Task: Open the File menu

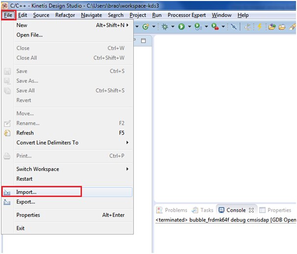Action: pyautogui.click(x=8, y=15)
